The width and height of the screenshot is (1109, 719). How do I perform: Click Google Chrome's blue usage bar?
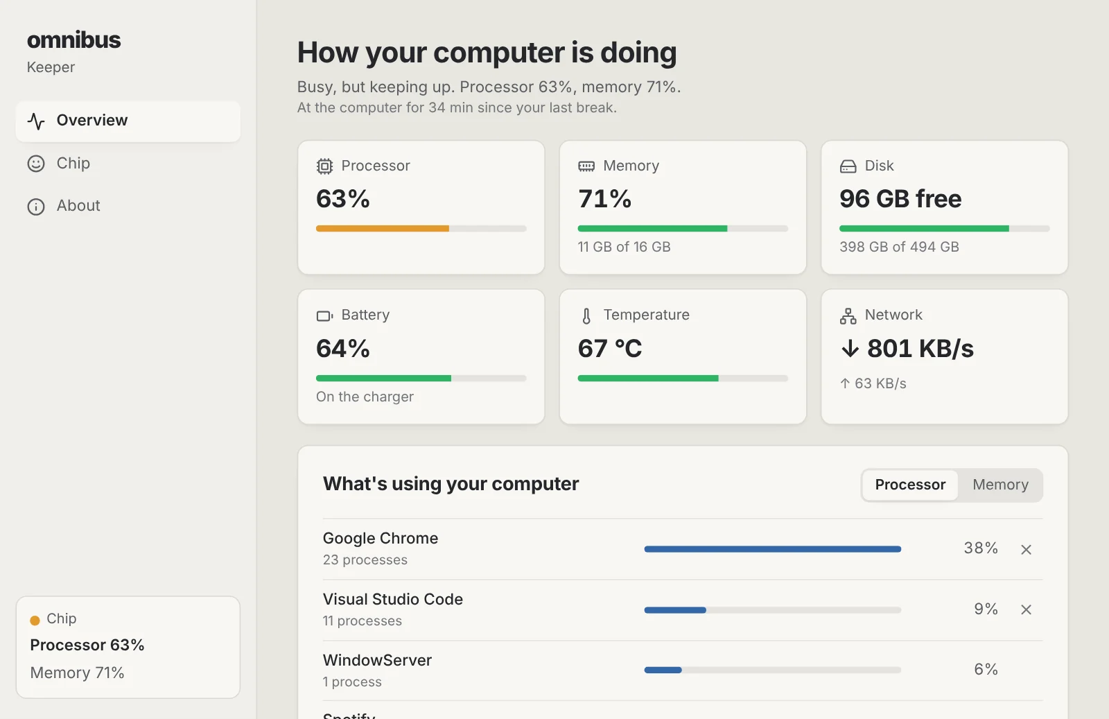[x=773, y=549]
